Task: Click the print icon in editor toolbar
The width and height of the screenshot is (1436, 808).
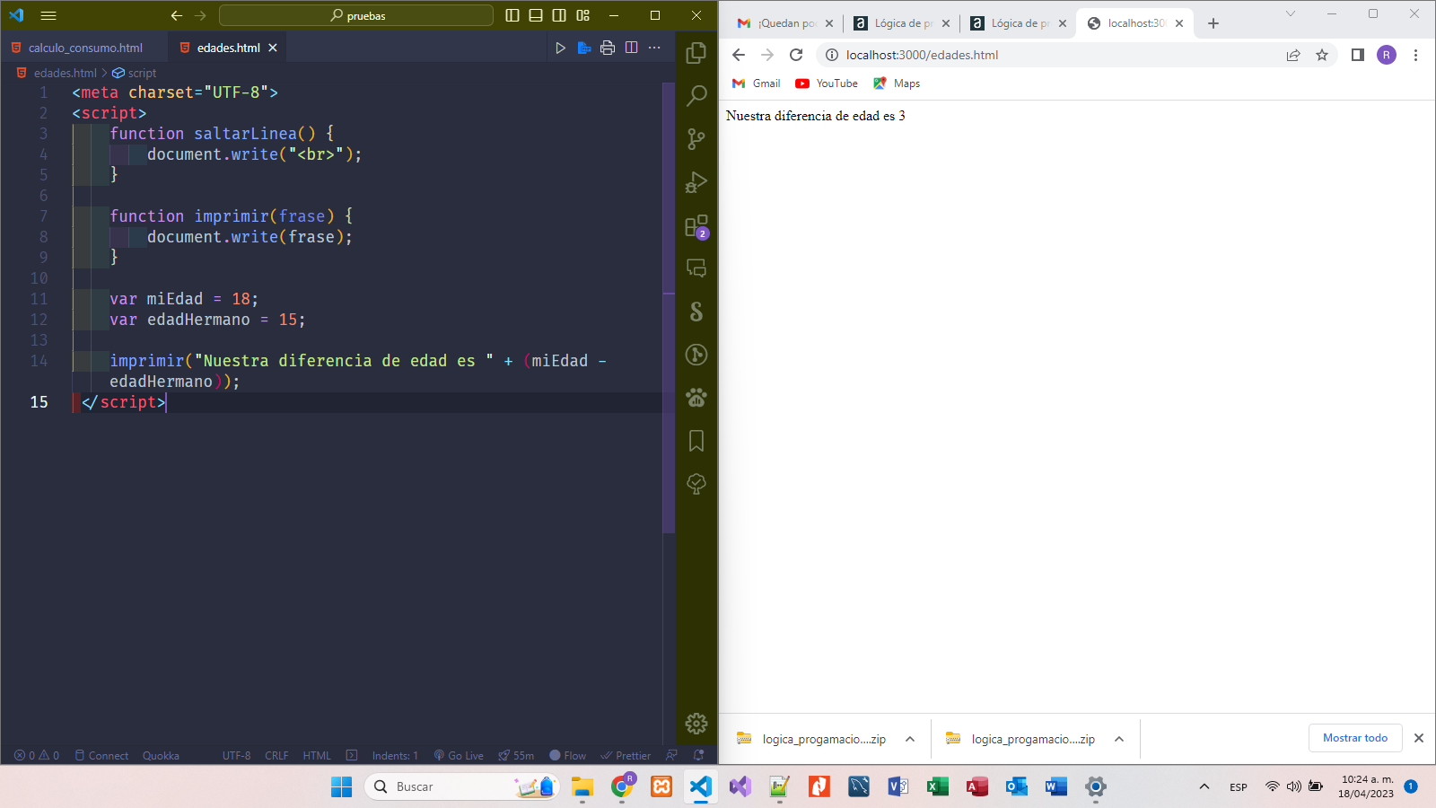Action: [x=608, y=48]
